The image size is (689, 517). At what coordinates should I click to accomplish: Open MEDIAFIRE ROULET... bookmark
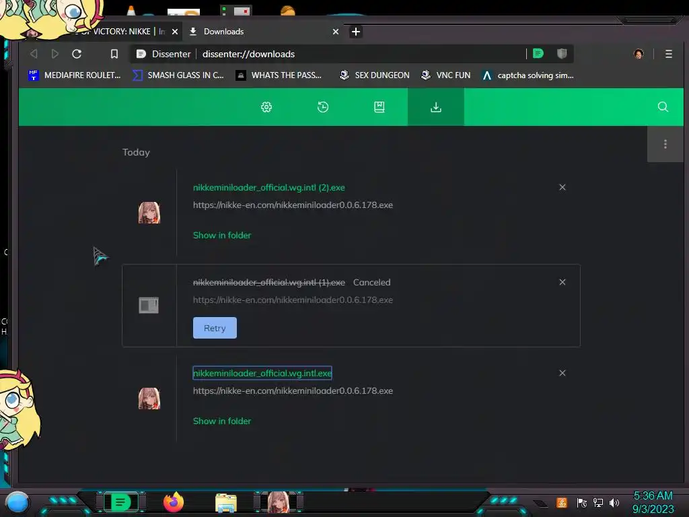pos(74,75)
